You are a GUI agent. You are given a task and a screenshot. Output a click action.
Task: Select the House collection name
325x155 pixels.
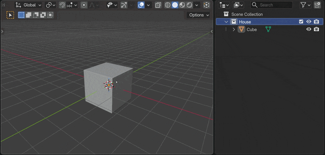(x=245, y=22)
